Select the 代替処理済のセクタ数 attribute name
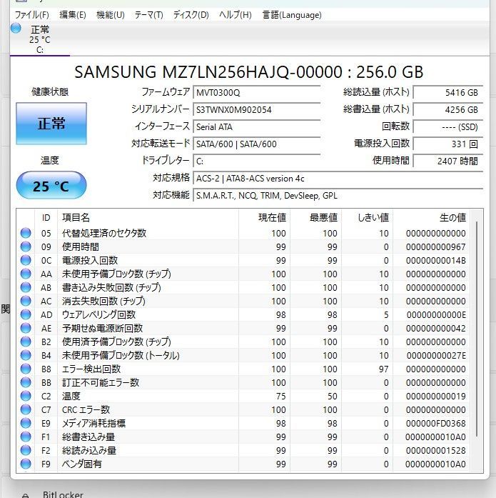The width and height of the screenshot is (496, 498). coord(104,233)
